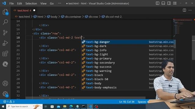Click the Windows taskbar search box

point(24,106)
